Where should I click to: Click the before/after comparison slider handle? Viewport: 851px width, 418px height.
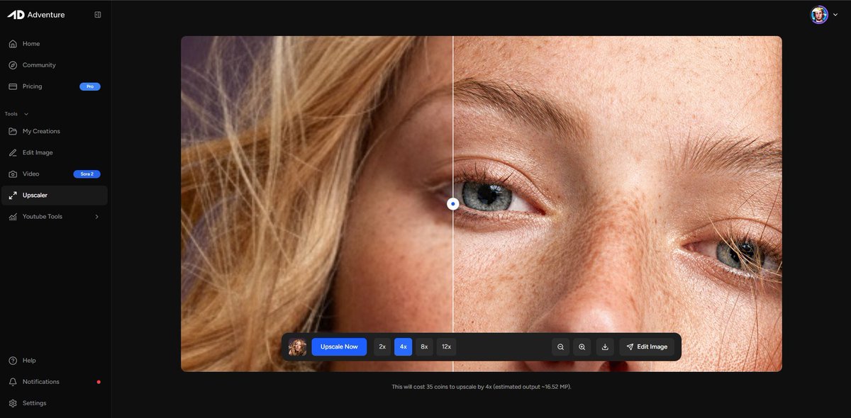coord(453,204)
